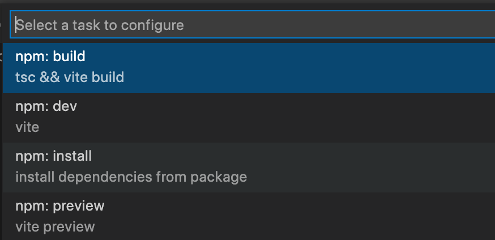Configure the highlighted build task entry
The height and width of the screenshot is (240, 495).
249,68
